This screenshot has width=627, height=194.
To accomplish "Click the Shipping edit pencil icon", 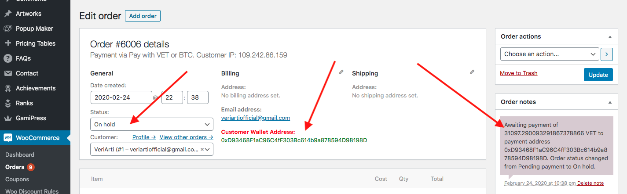I will coord(472,72).
